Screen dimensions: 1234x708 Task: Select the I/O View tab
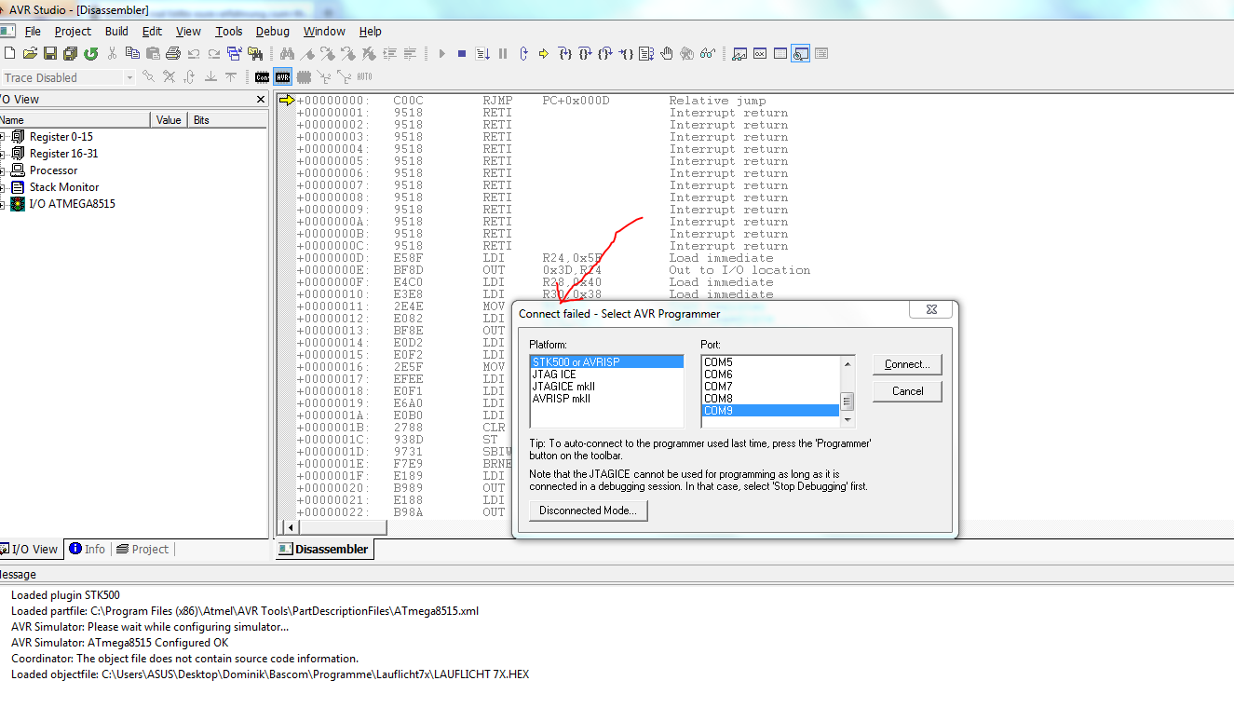point(30,549)
